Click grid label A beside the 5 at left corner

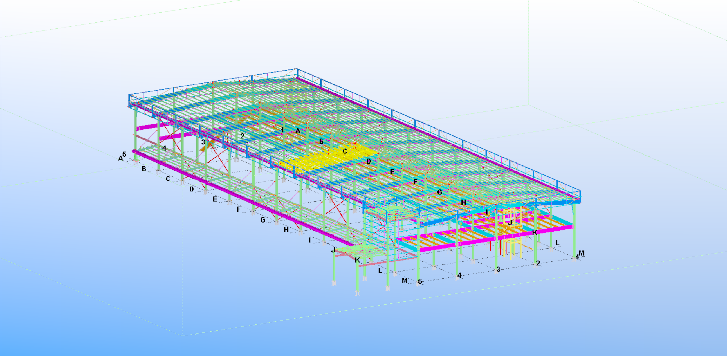click(x=120, y=158)
